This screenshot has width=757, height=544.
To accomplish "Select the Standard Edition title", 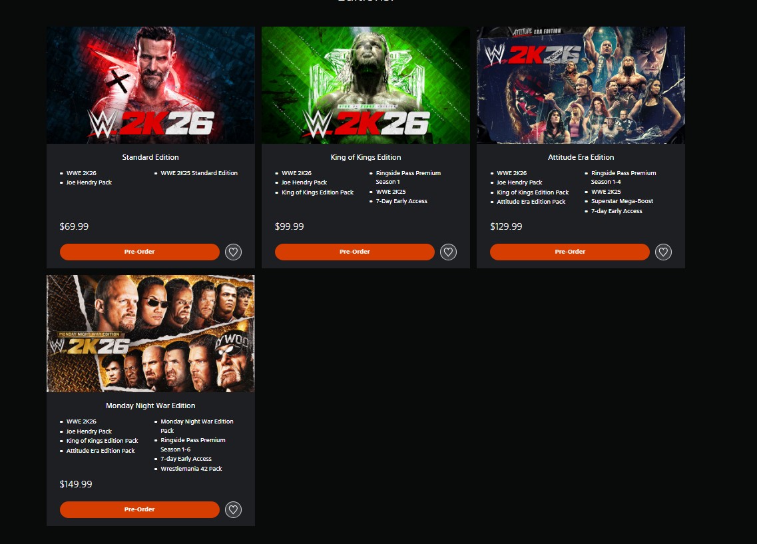I will coord(150,157).
